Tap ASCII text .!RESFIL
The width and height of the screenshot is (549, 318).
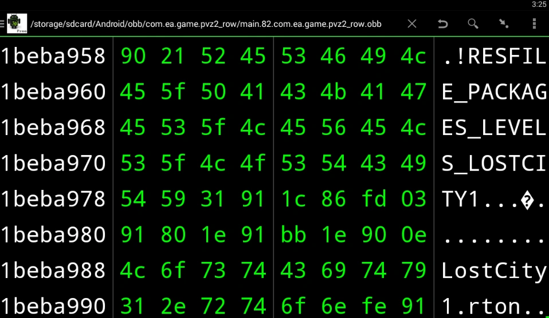(x=494, y=56)
